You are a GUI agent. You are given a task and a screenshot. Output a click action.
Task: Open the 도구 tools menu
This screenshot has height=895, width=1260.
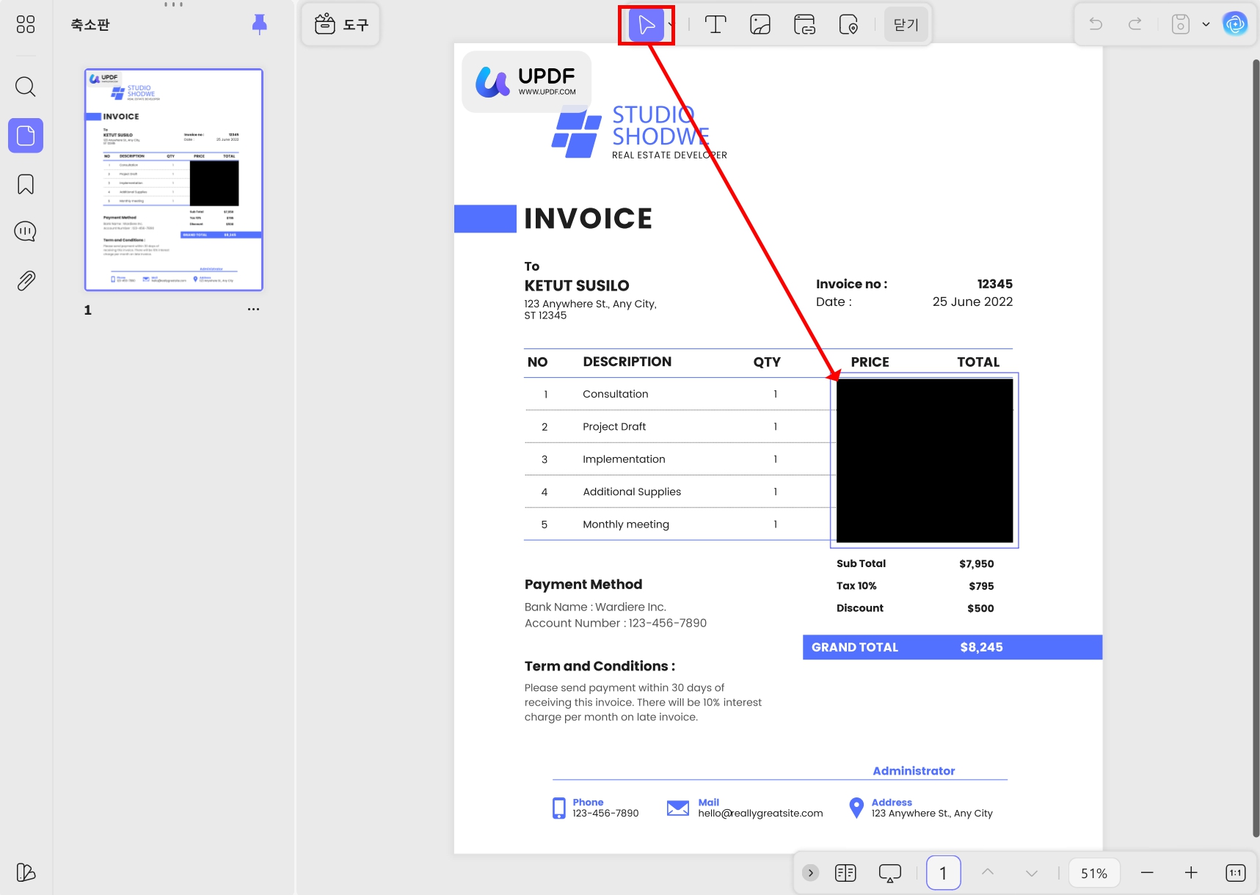click(341, 25)
